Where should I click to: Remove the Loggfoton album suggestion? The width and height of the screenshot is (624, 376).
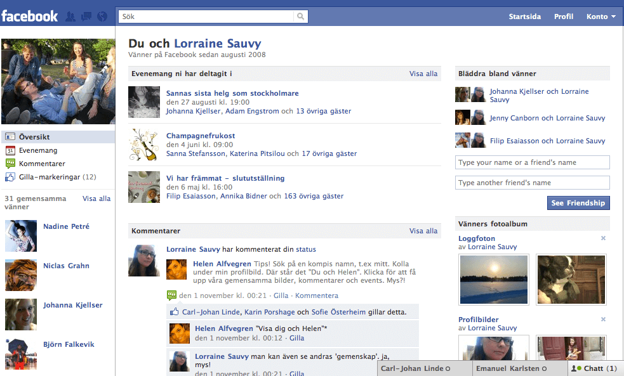pyautogui.click(x=603, y=238)
